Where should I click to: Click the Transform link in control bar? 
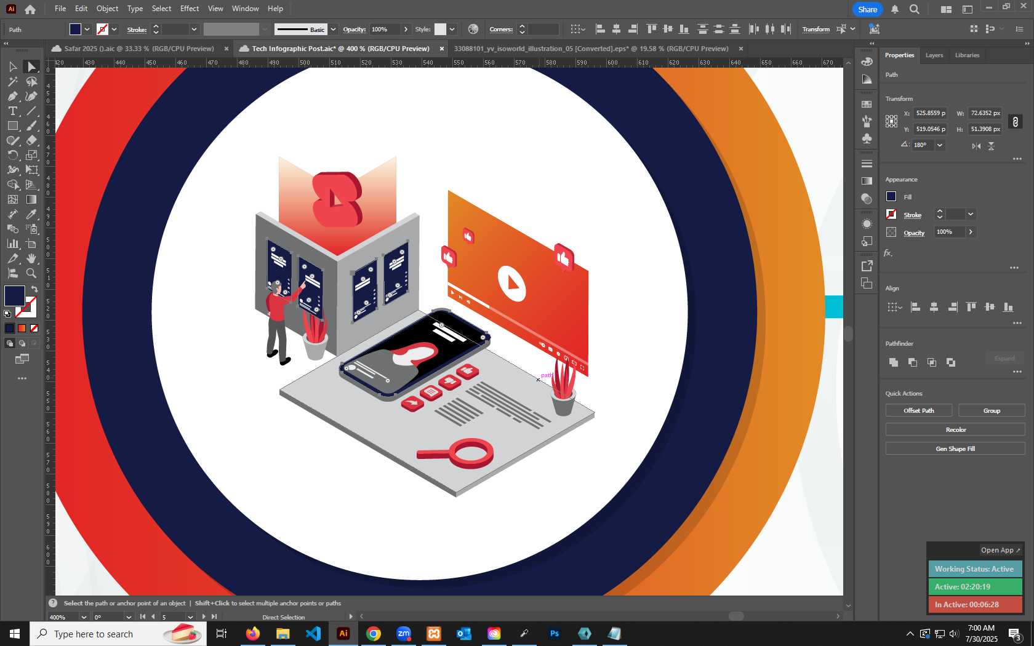click(816, 30)
